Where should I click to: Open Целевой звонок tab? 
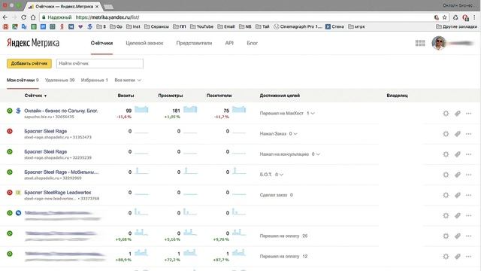click(x=144, y=43)
